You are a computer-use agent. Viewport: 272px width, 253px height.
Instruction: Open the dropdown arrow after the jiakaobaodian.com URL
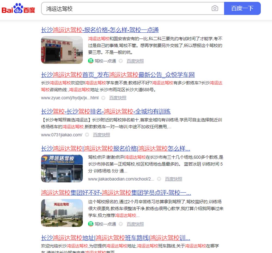point(159,179)
